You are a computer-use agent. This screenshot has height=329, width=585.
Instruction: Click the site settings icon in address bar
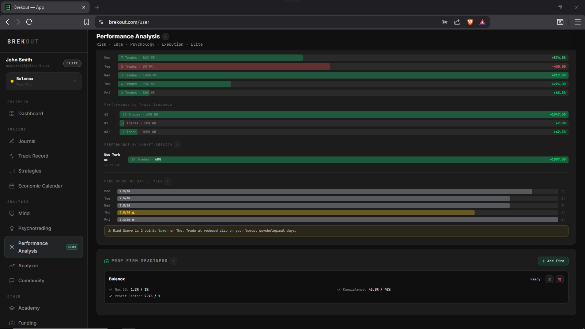pyautogui.click(x=101, y=22)
